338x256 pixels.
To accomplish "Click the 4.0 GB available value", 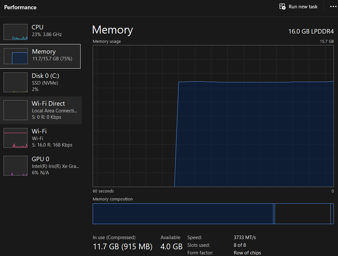I will [x=171, y=246].
